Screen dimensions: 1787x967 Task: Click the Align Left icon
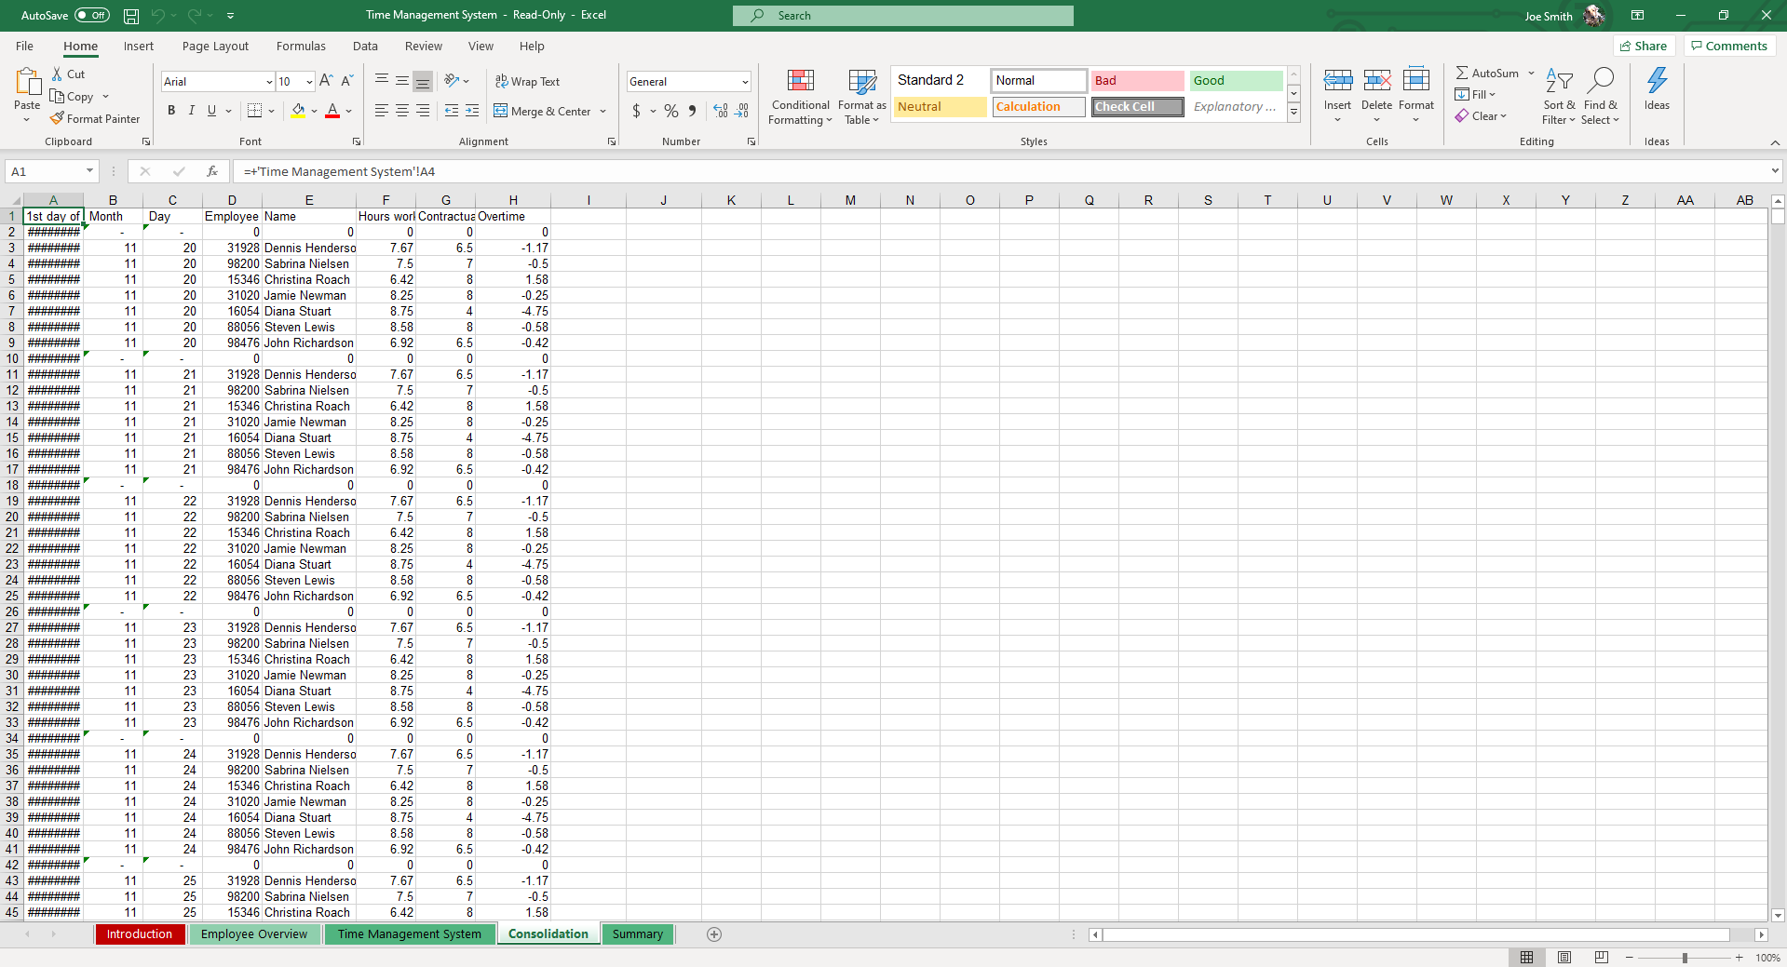pyautogui.click(x=382, y=111)
